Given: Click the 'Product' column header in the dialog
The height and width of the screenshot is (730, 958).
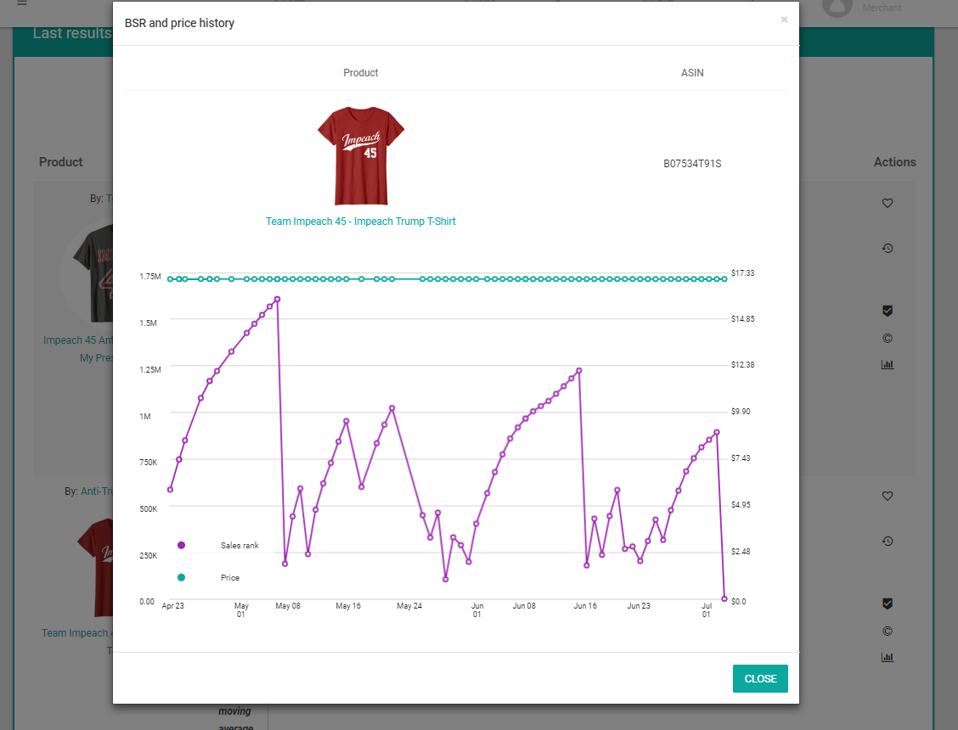Looking at the screenshot, I should [x=360, y=73].
